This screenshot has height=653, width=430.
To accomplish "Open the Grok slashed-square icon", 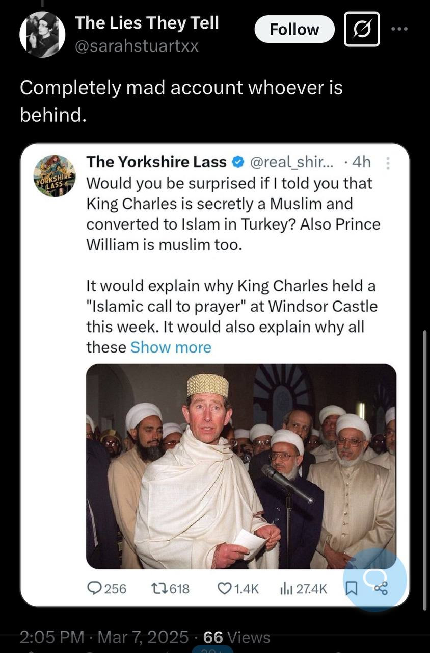I will [361, 30].
